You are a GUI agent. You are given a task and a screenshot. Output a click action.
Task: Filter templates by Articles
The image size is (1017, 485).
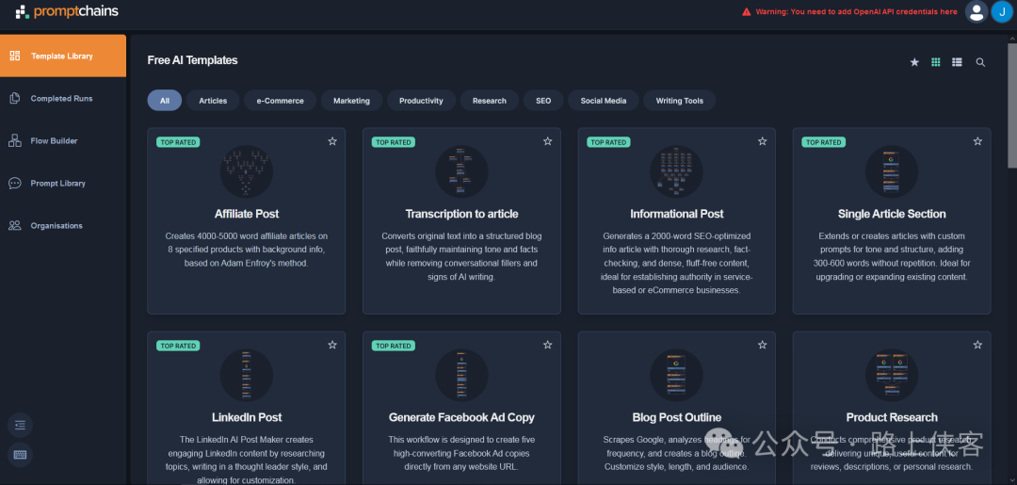coord(213,101)
